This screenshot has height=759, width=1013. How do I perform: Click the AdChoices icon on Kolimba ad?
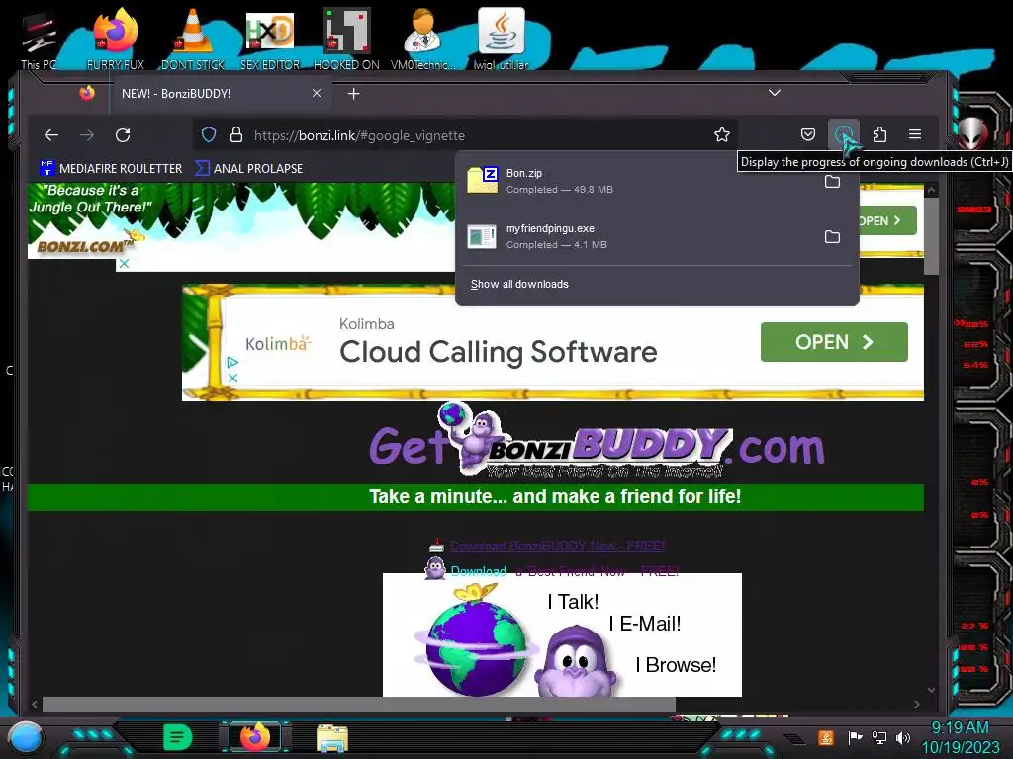[232, 362]
